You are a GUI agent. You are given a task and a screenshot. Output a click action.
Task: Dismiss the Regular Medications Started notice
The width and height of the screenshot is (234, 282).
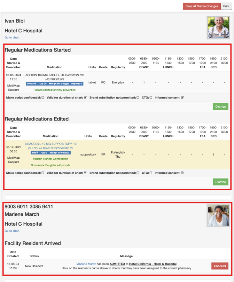coord(220,107)
